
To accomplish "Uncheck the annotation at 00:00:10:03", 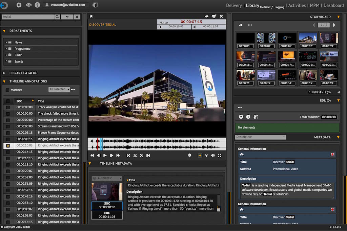I will pos(8,146).
